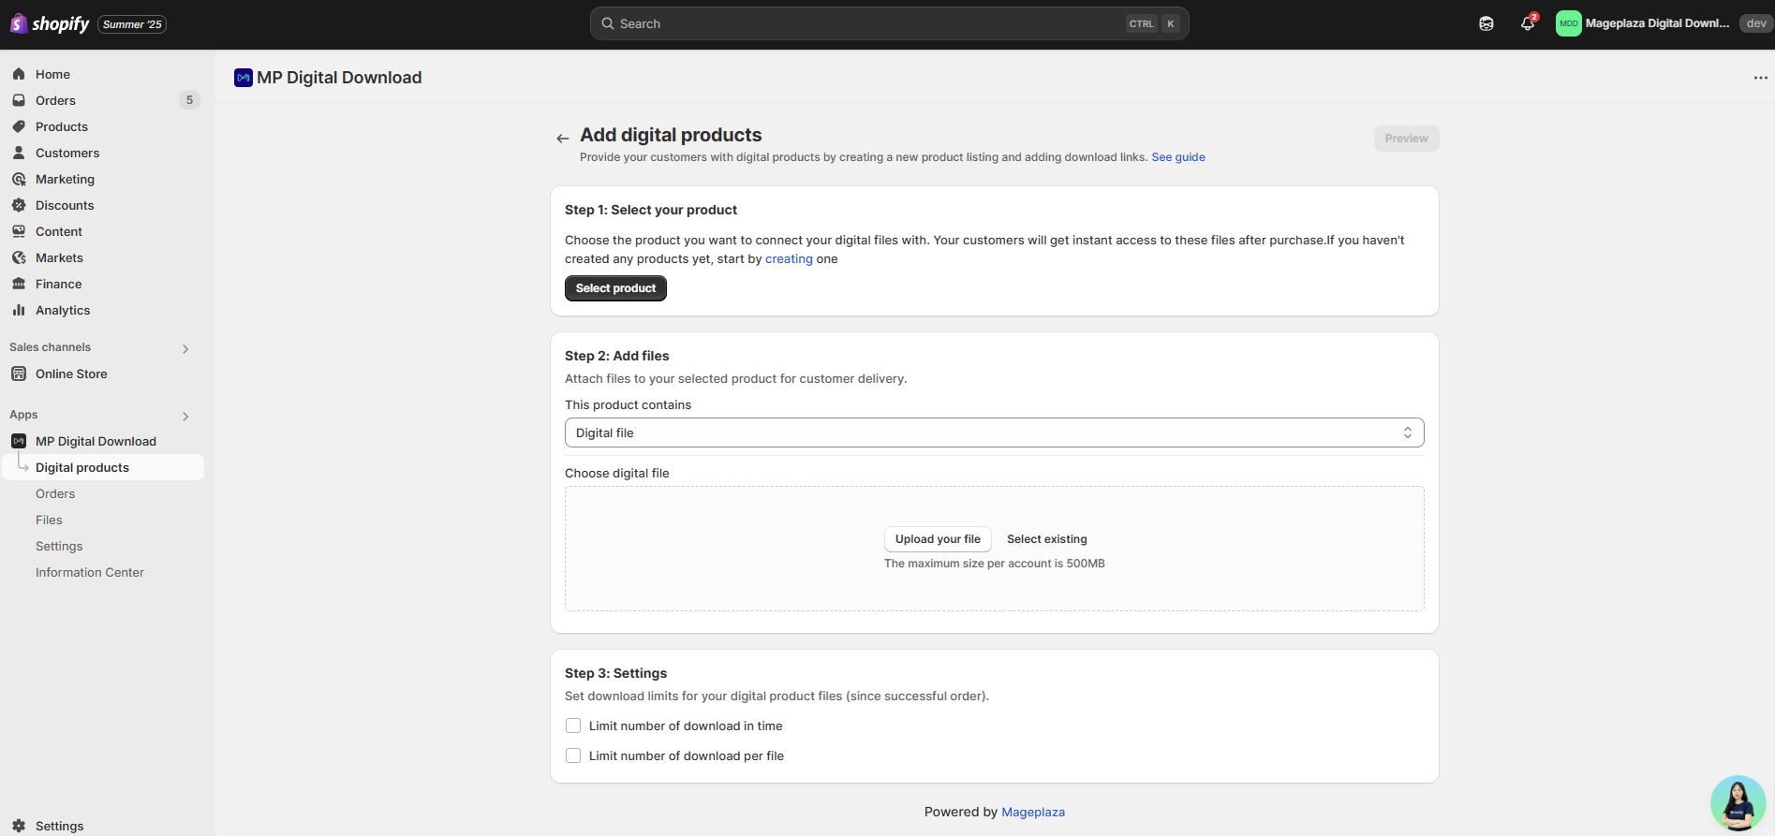The height and width of the screenshot is (836, 1775).
Task: Open the Sidekick assistant icon
Action: pos(1487,23)
